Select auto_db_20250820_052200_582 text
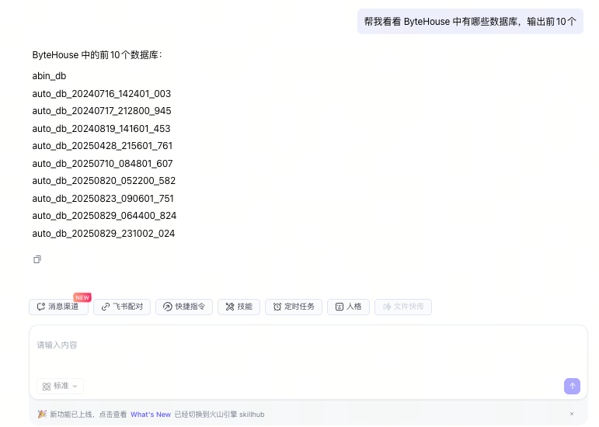The width and height of the screenshot is (599, 427). pos(104,181)
